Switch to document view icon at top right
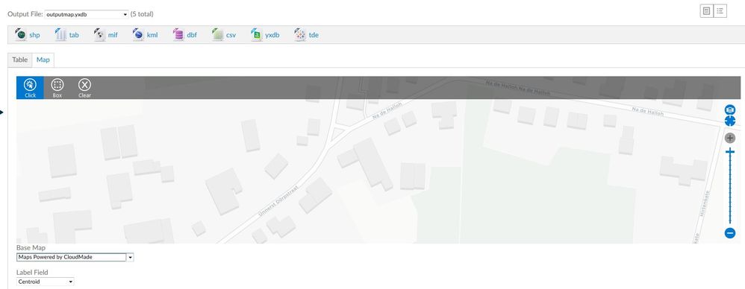 click(x=706, y=11)
